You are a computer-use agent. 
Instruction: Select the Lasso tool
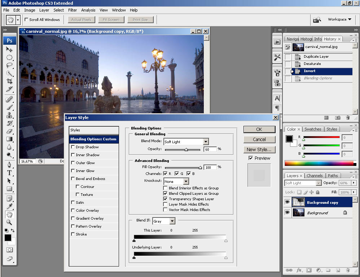coord(9,65)
